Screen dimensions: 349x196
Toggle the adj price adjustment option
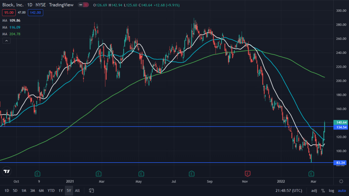coord(314,191)
